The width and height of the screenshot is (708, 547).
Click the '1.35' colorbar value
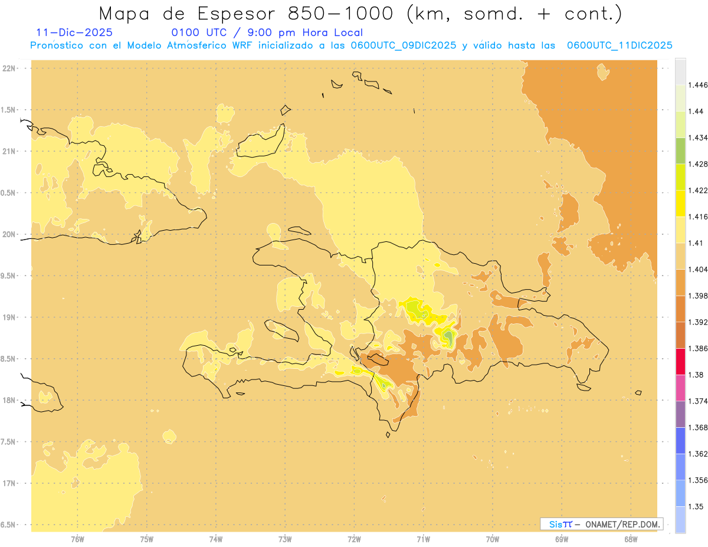click(697, 506)
